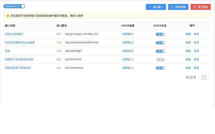Viewport: 215px width, 134px height.
Task: Click the 接口名称 column header
Action: tap(10, 25)
